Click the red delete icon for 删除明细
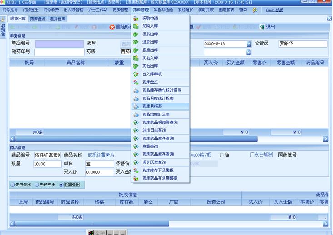Image resolution: width=333 pixels, height=235 pixels. [112, 27]
